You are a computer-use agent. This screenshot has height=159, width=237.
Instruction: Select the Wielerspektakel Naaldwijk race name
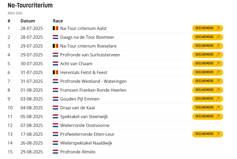86,143
